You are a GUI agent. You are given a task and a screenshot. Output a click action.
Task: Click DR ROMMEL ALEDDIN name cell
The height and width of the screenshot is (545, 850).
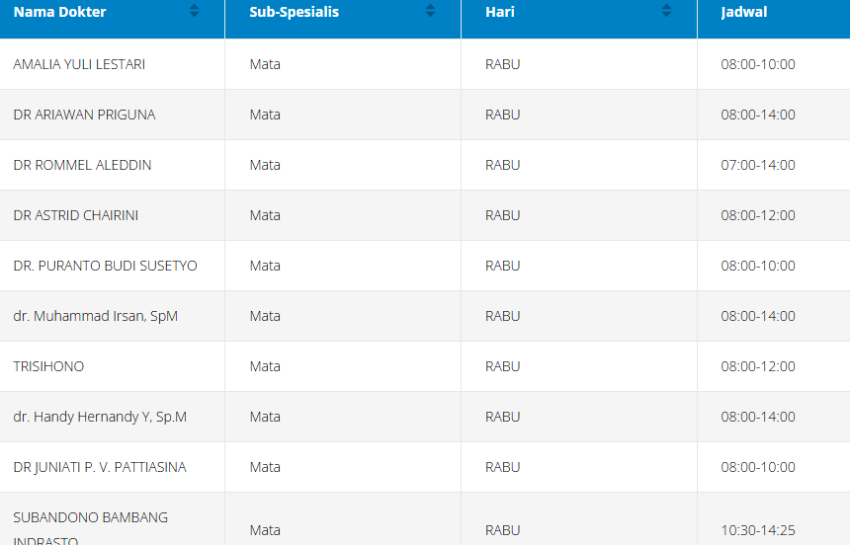pos(82,165)
